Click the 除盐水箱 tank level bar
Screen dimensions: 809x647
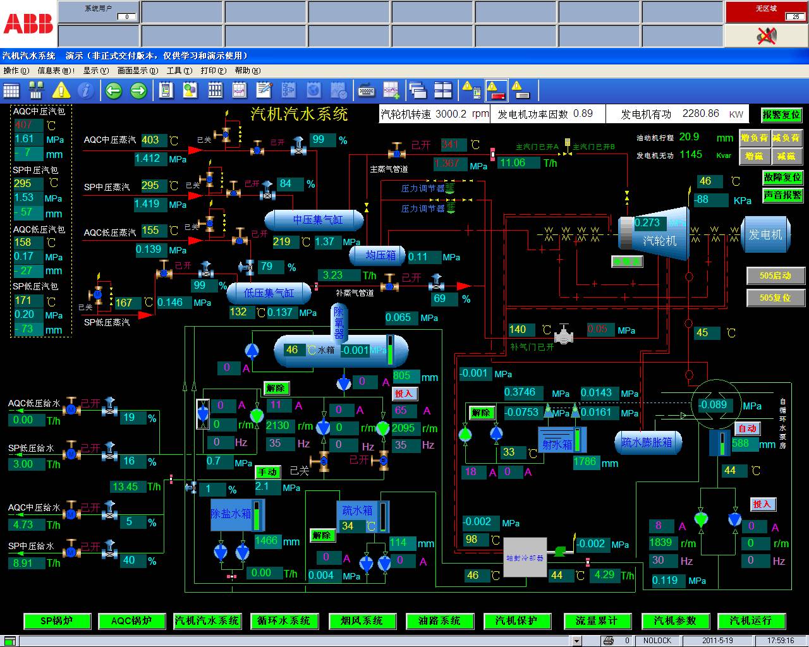257,515
